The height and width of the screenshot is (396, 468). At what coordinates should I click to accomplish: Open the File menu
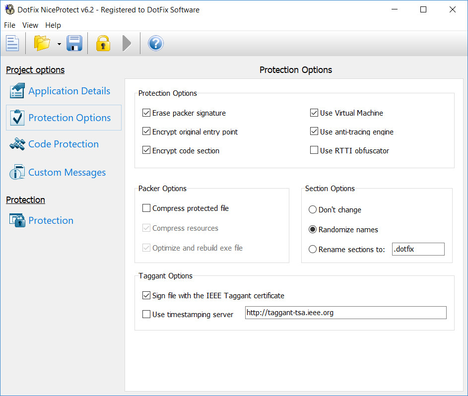(x=9, y=25)
